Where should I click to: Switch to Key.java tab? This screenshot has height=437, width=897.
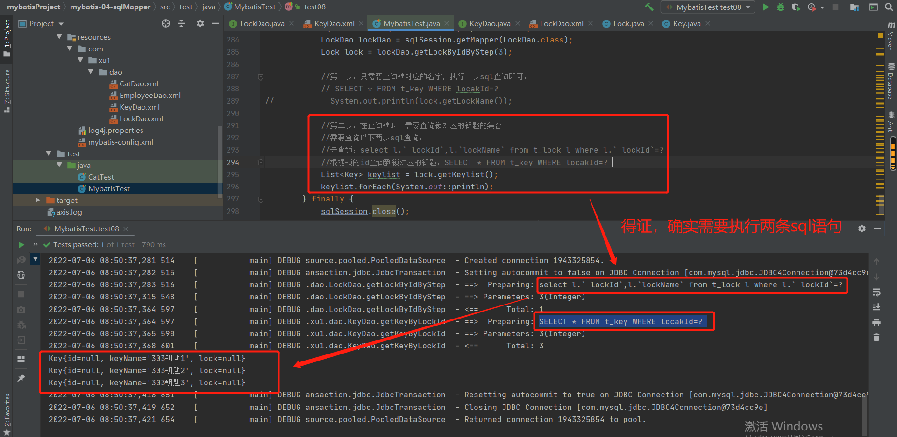coord(686,23)
